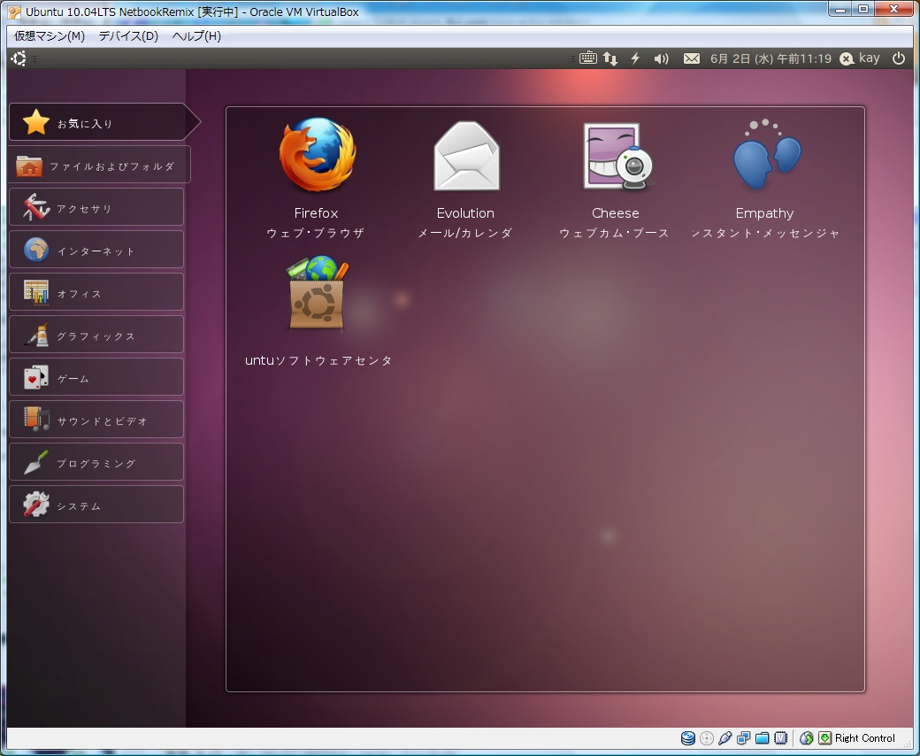920x756 pixels.
Task: Select the アクセサリ category
Action: pyautogui.click(x=96, y=208)
